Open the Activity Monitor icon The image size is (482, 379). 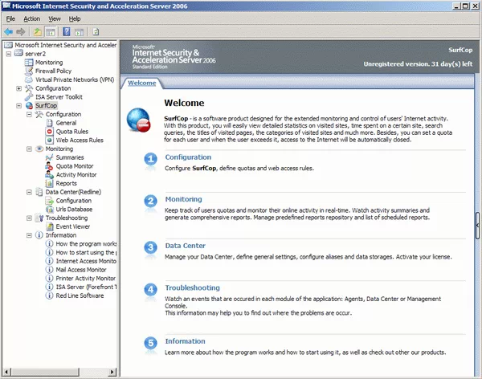49,174
